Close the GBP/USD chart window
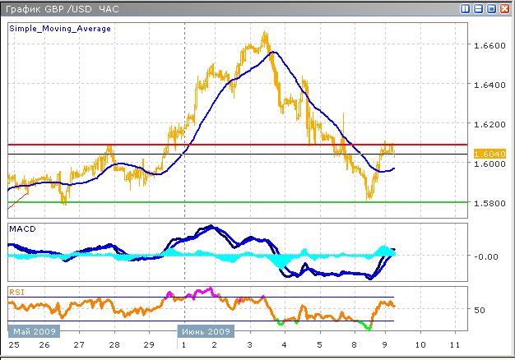The width and height of the screenshot is (515, 360). 505,8
